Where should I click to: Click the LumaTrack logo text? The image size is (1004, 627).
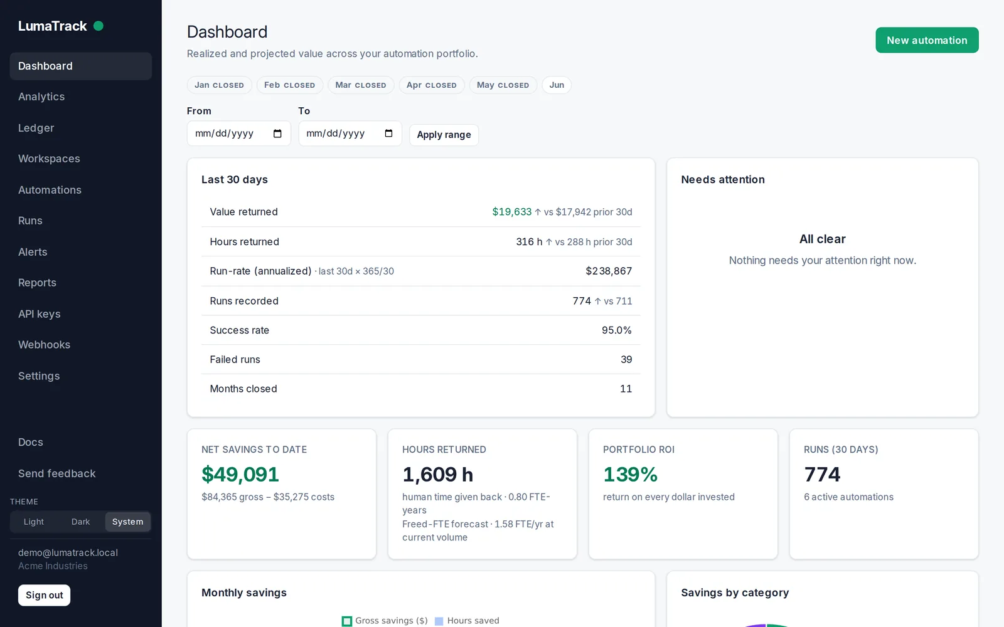pyautogui.click(x=53, y=26)
